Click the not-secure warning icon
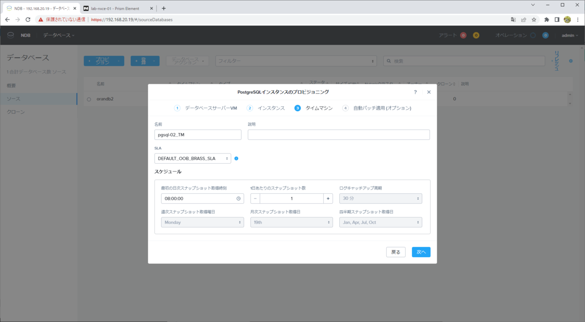This screenshot has width=585, height=322. point(41,19)
